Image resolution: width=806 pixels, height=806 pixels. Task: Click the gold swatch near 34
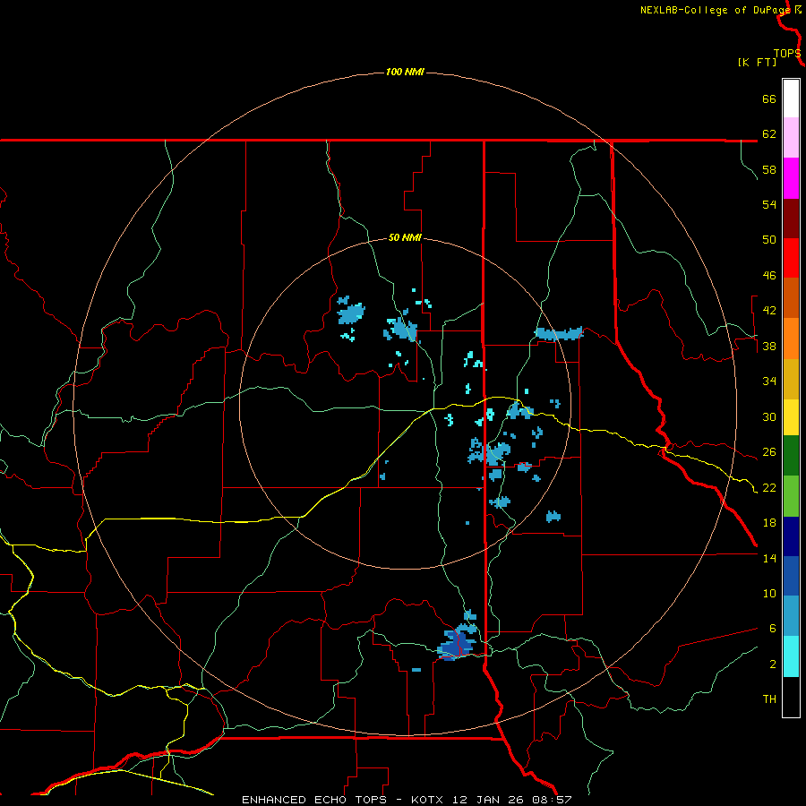(x=791, y=379)
